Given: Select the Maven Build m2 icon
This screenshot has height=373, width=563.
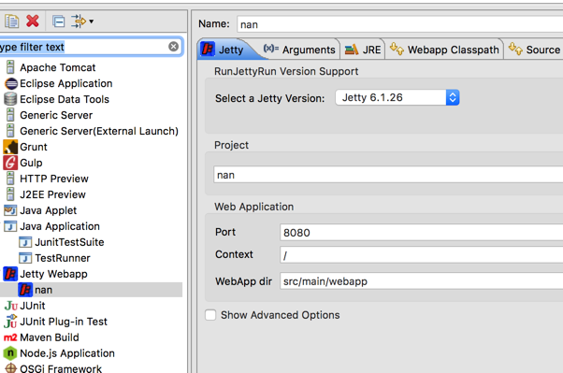Looking at the screenshot, I should (x=10, y=337).
